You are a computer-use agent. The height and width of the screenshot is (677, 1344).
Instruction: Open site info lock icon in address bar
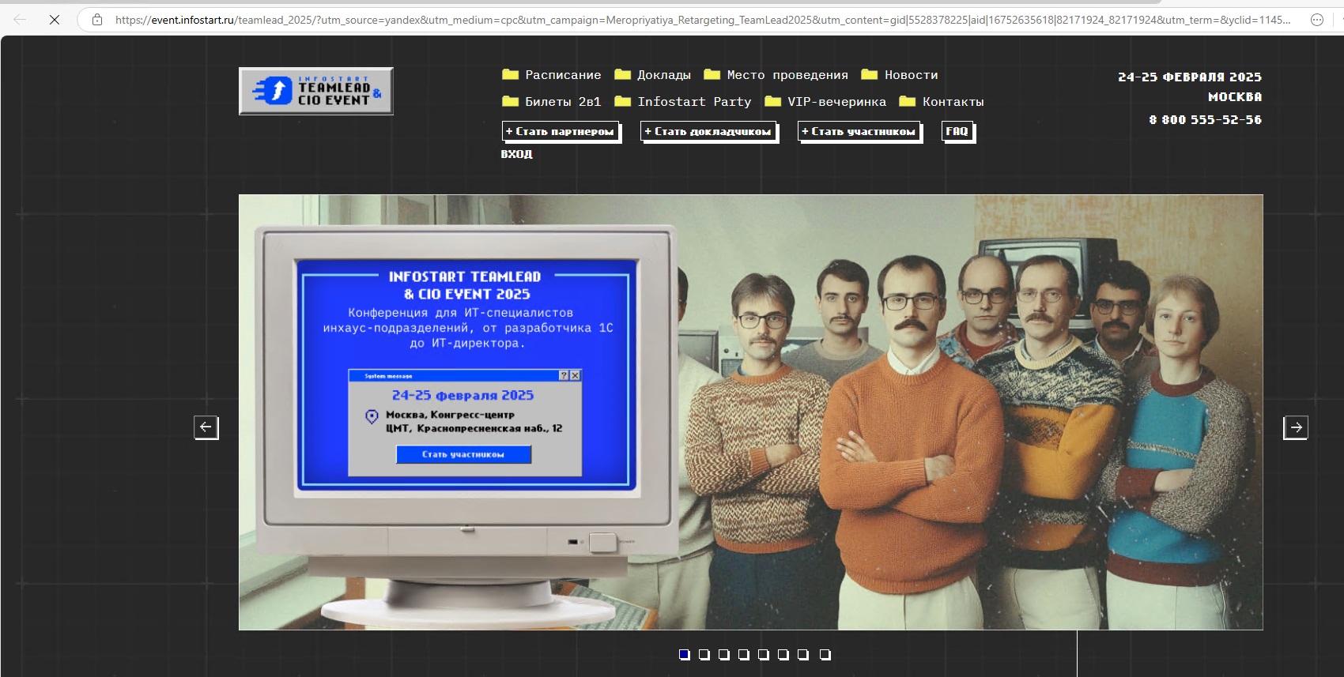(x=97, y=20)
